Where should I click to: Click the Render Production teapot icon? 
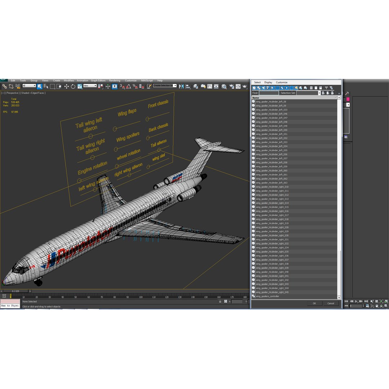(245, 86)
